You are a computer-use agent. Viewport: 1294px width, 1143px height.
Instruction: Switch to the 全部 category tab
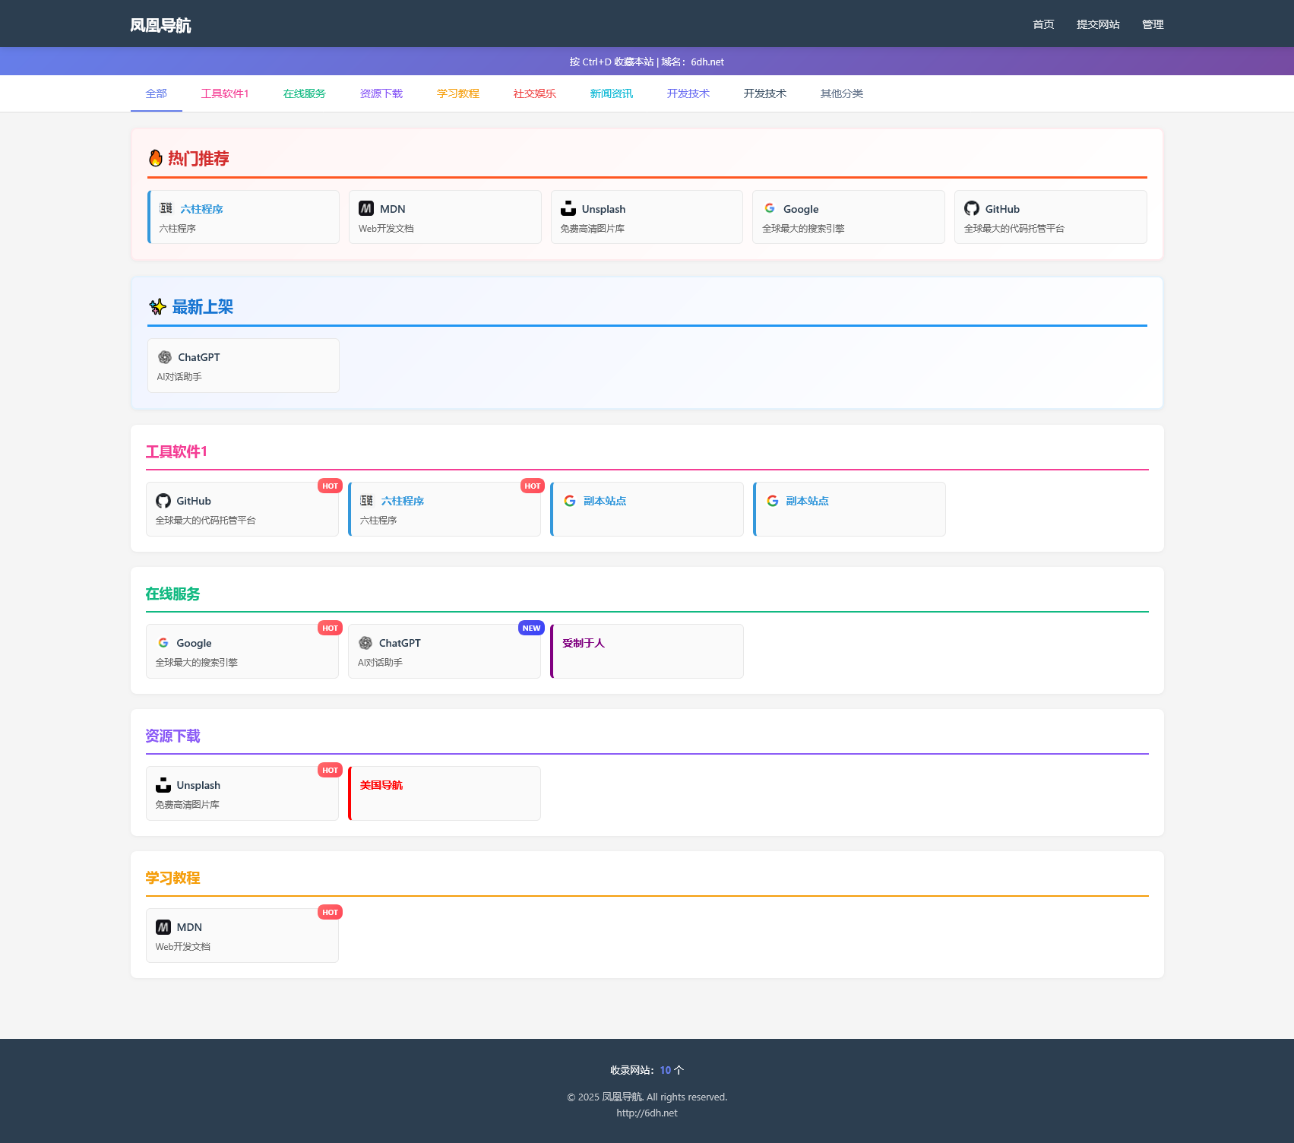click(x=156, y=93)
